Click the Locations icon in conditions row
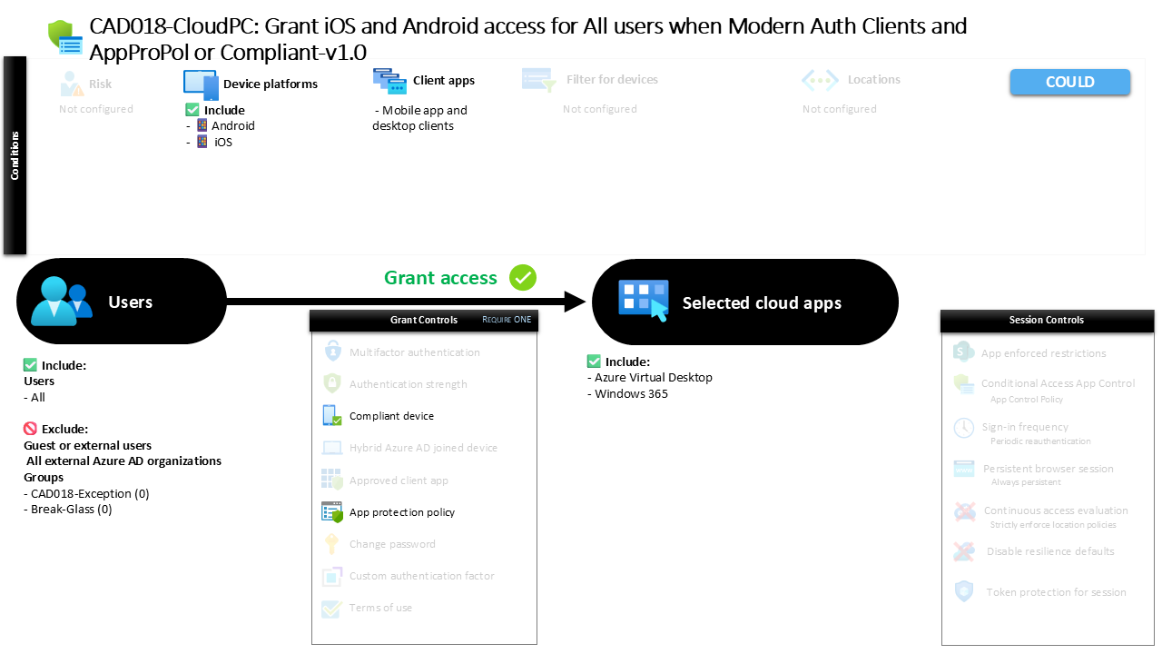 click(x=820, y=80)
